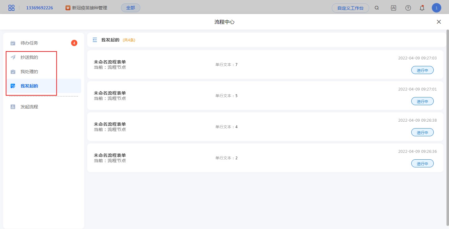Click the blue user avatar icon
Viewport: 449px width, 229px height.
pyautogui.click(x=436, y=8)
